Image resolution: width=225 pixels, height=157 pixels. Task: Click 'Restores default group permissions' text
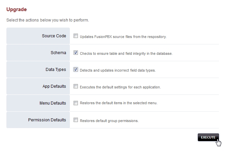pos(109,120)
